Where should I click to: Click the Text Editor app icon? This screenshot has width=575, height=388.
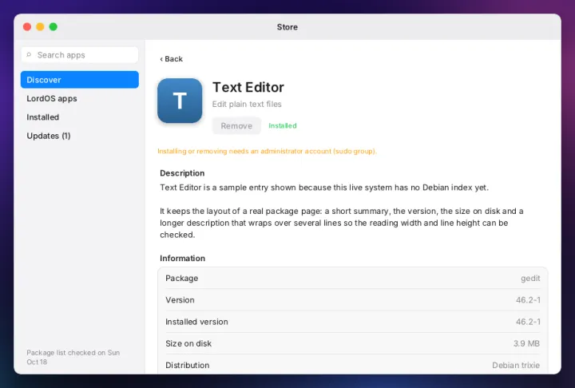click(180, 101)
